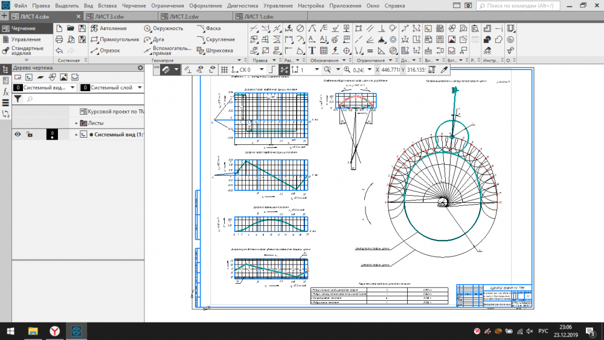
Task: Open the zoom scale dropdown
Action: pyautogui.click(x=369, y=70)
